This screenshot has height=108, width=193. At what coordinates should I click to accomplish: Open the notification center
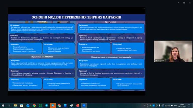[x=189, y=105]
